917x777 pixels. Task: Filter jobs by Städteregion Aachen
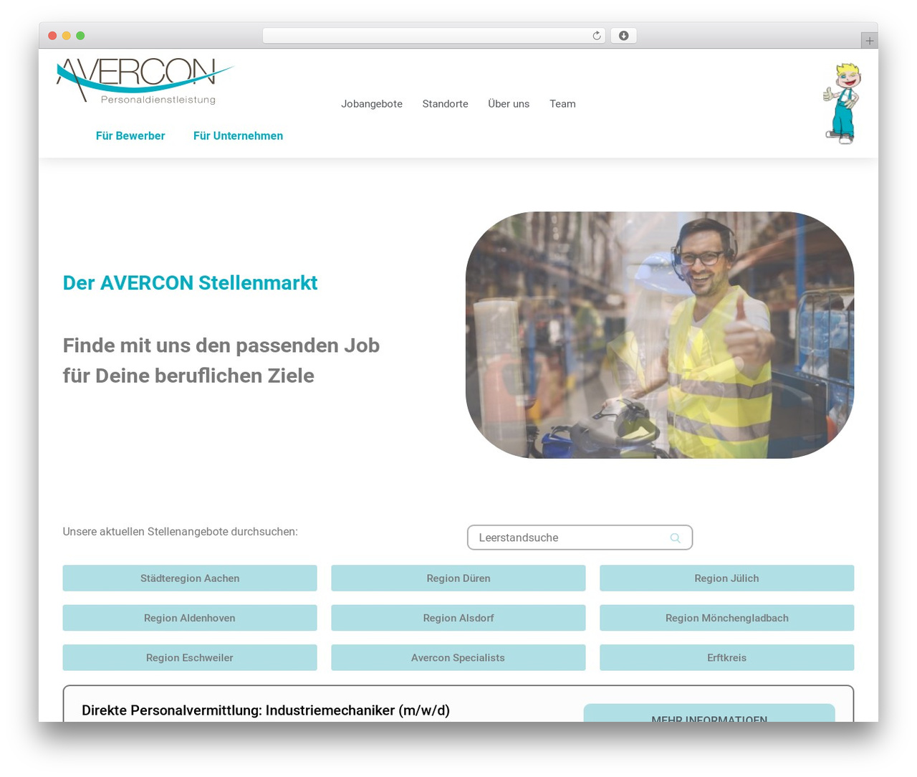[x=190, y=578]
